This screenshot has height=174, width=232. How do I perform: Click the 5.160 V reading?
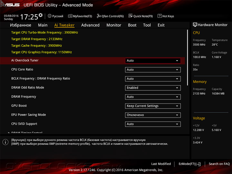click(x=217, y=130)
